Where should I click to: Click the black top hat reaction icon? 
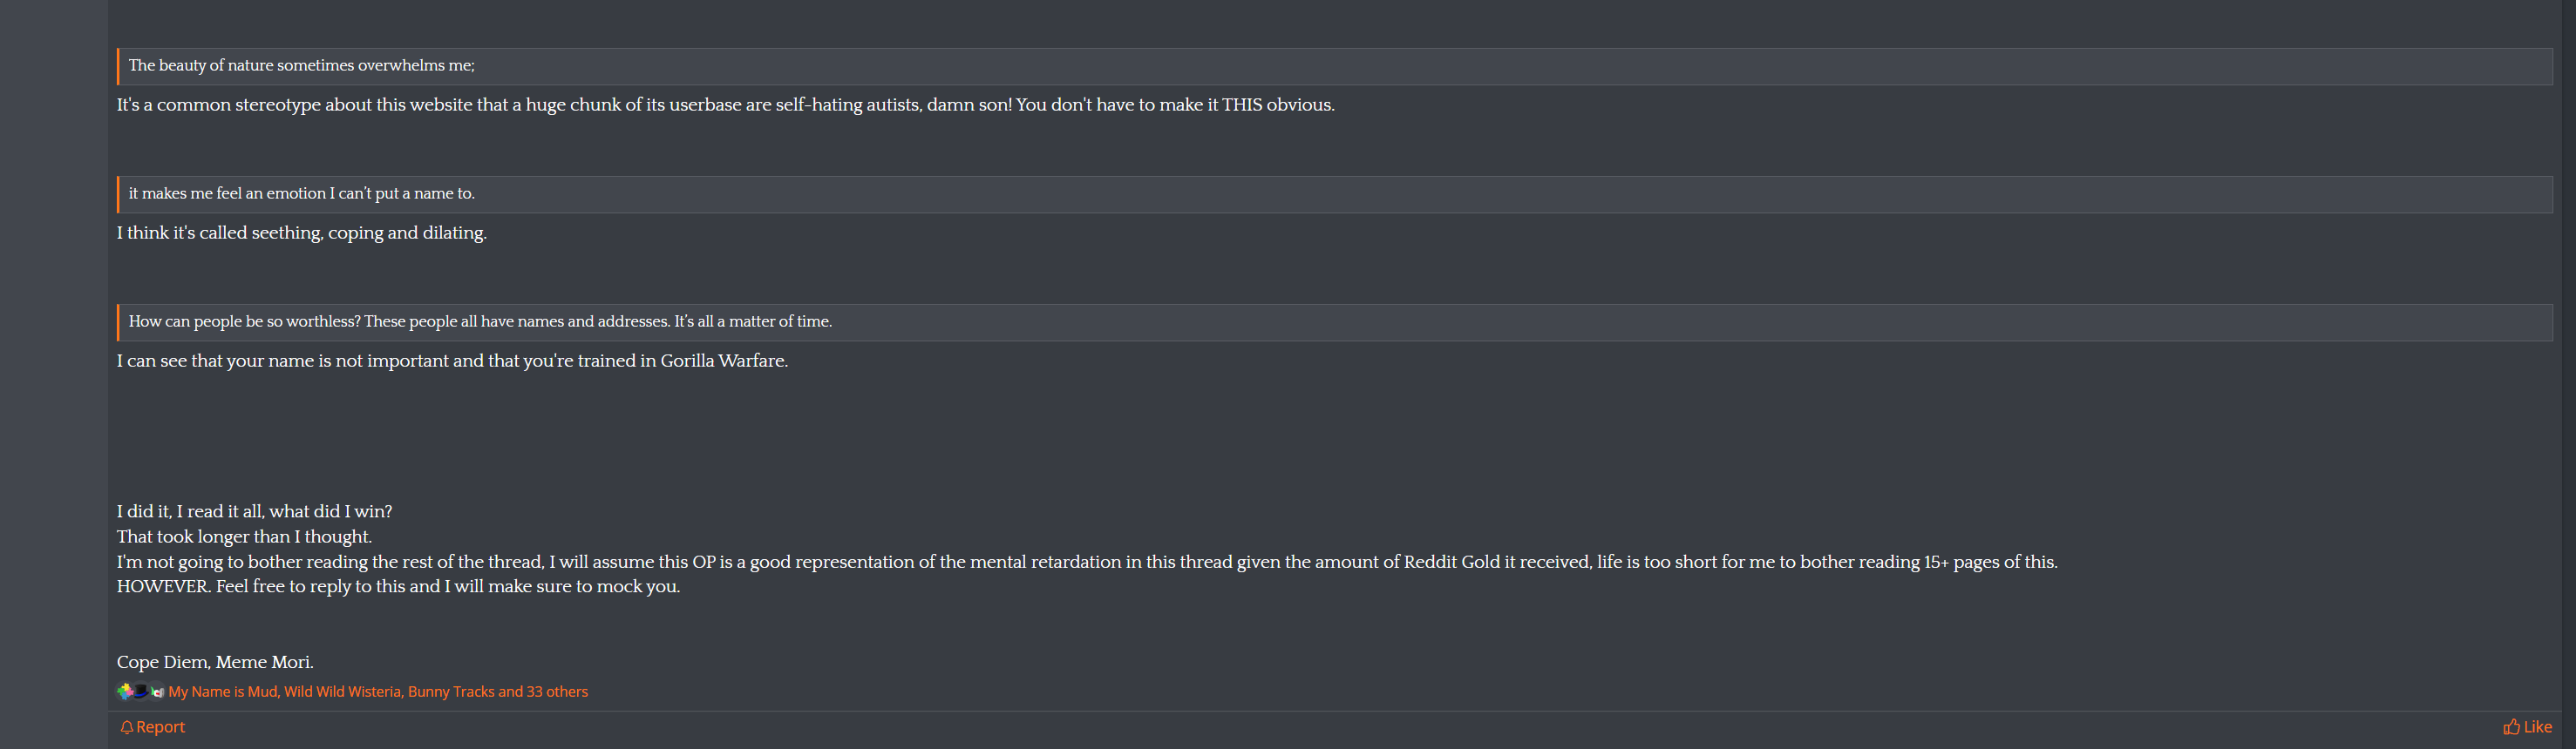(x=141, y=691)
